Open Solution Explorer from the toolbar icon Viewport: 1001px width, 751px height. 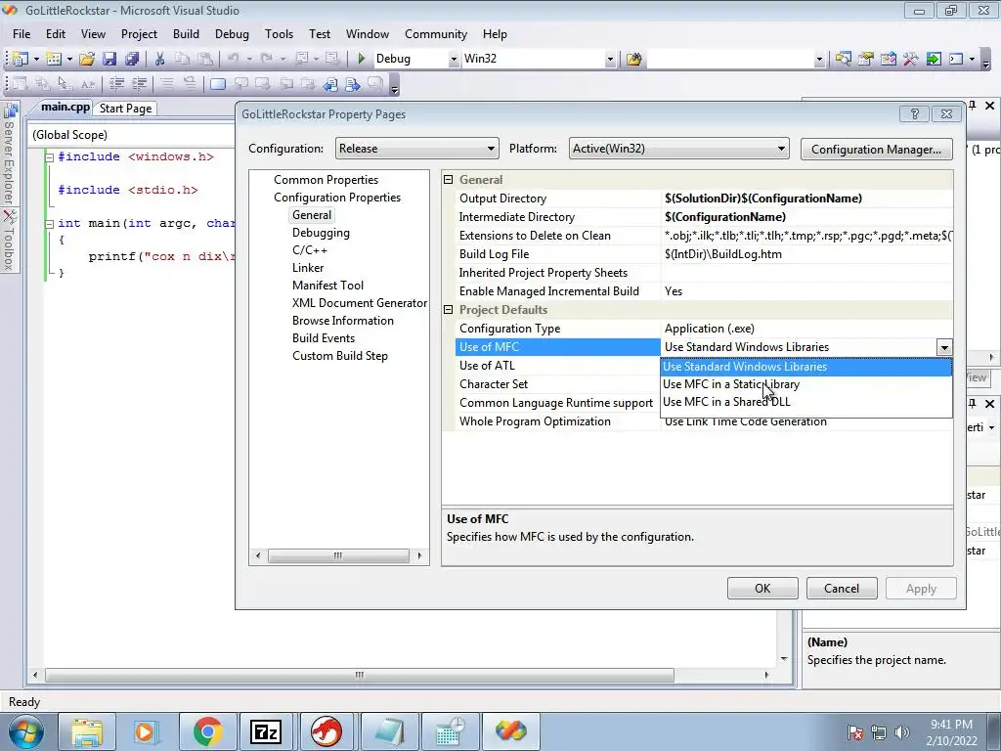(x=843, y=59)
